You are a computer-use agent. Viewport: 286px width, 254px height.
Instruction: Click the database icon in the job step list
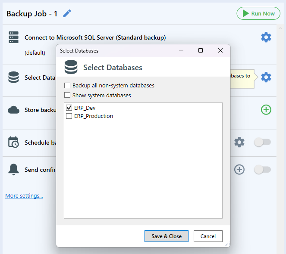pyautogui.click(x=13, y=77)
